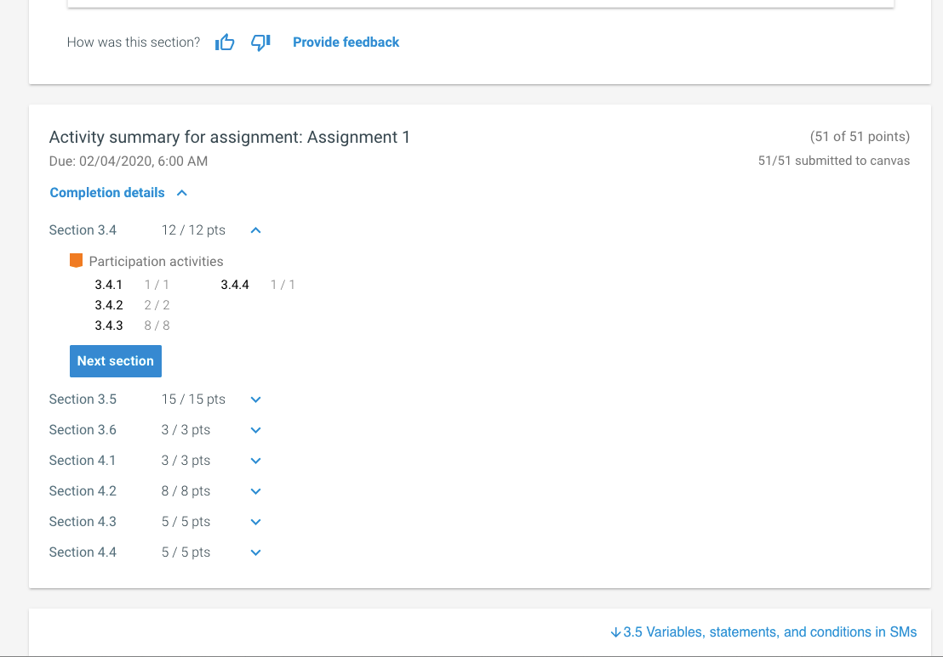Image resolution: width=943 pixels, height=657 pixels.
Task: Click the Section 3.5 row label
Action: [x=83, y=399]
